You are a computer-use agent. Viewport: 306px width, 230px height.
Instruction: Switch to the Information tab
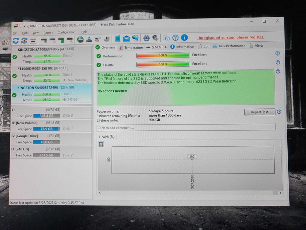(182, 47)
